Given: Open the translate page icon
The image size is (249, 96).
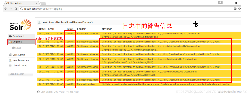Looking at the screenshot, I should pos(236,9).
